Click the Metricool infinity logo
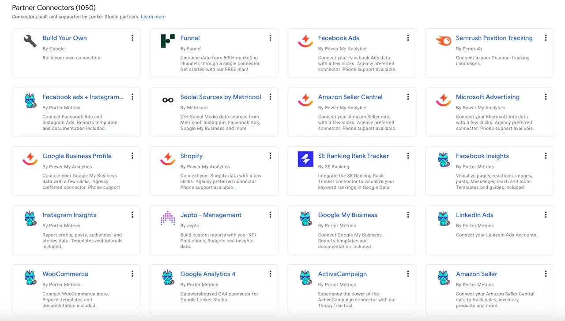Image resolution: width=565 pixels, height=321 pixels. point(168,100)
